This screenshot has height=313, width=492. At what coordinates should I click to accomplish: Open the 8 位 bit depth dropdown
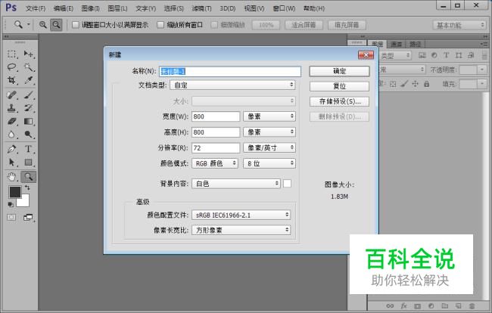(269, 163)
